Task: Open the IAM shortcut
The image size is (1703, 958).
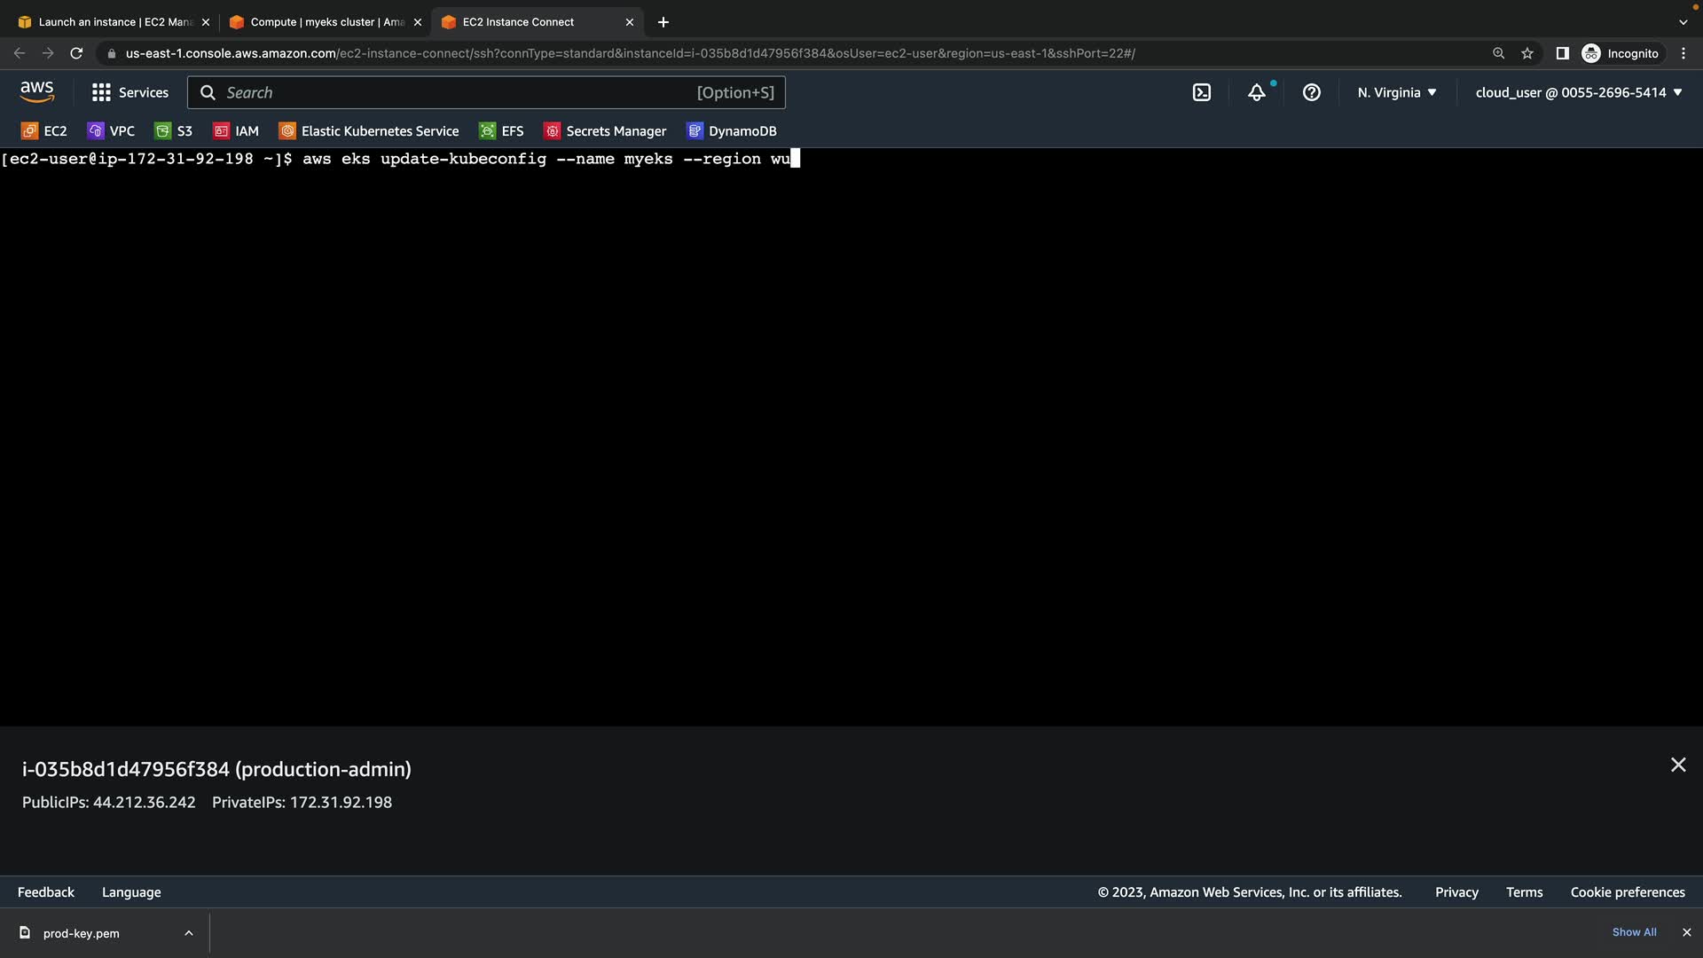Action: click(236, 131)
